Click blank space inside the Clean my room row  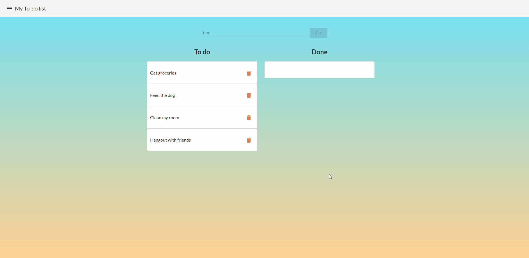(x=210, y=118)
